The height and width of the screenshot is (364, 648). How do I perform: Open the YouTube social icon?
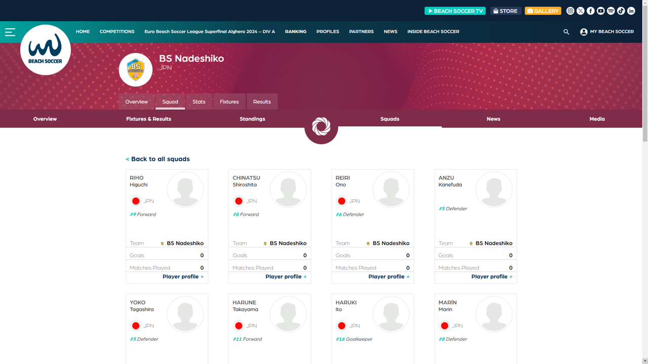click(x=600, y=11)
